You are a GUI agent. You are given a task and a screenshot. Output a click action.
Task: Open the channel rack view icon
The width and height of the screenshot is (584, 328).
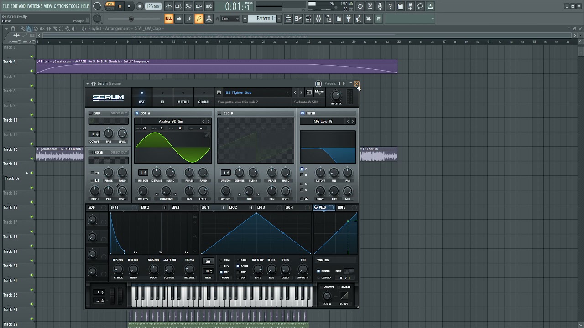pyautogui.click(x=308, y=19)
